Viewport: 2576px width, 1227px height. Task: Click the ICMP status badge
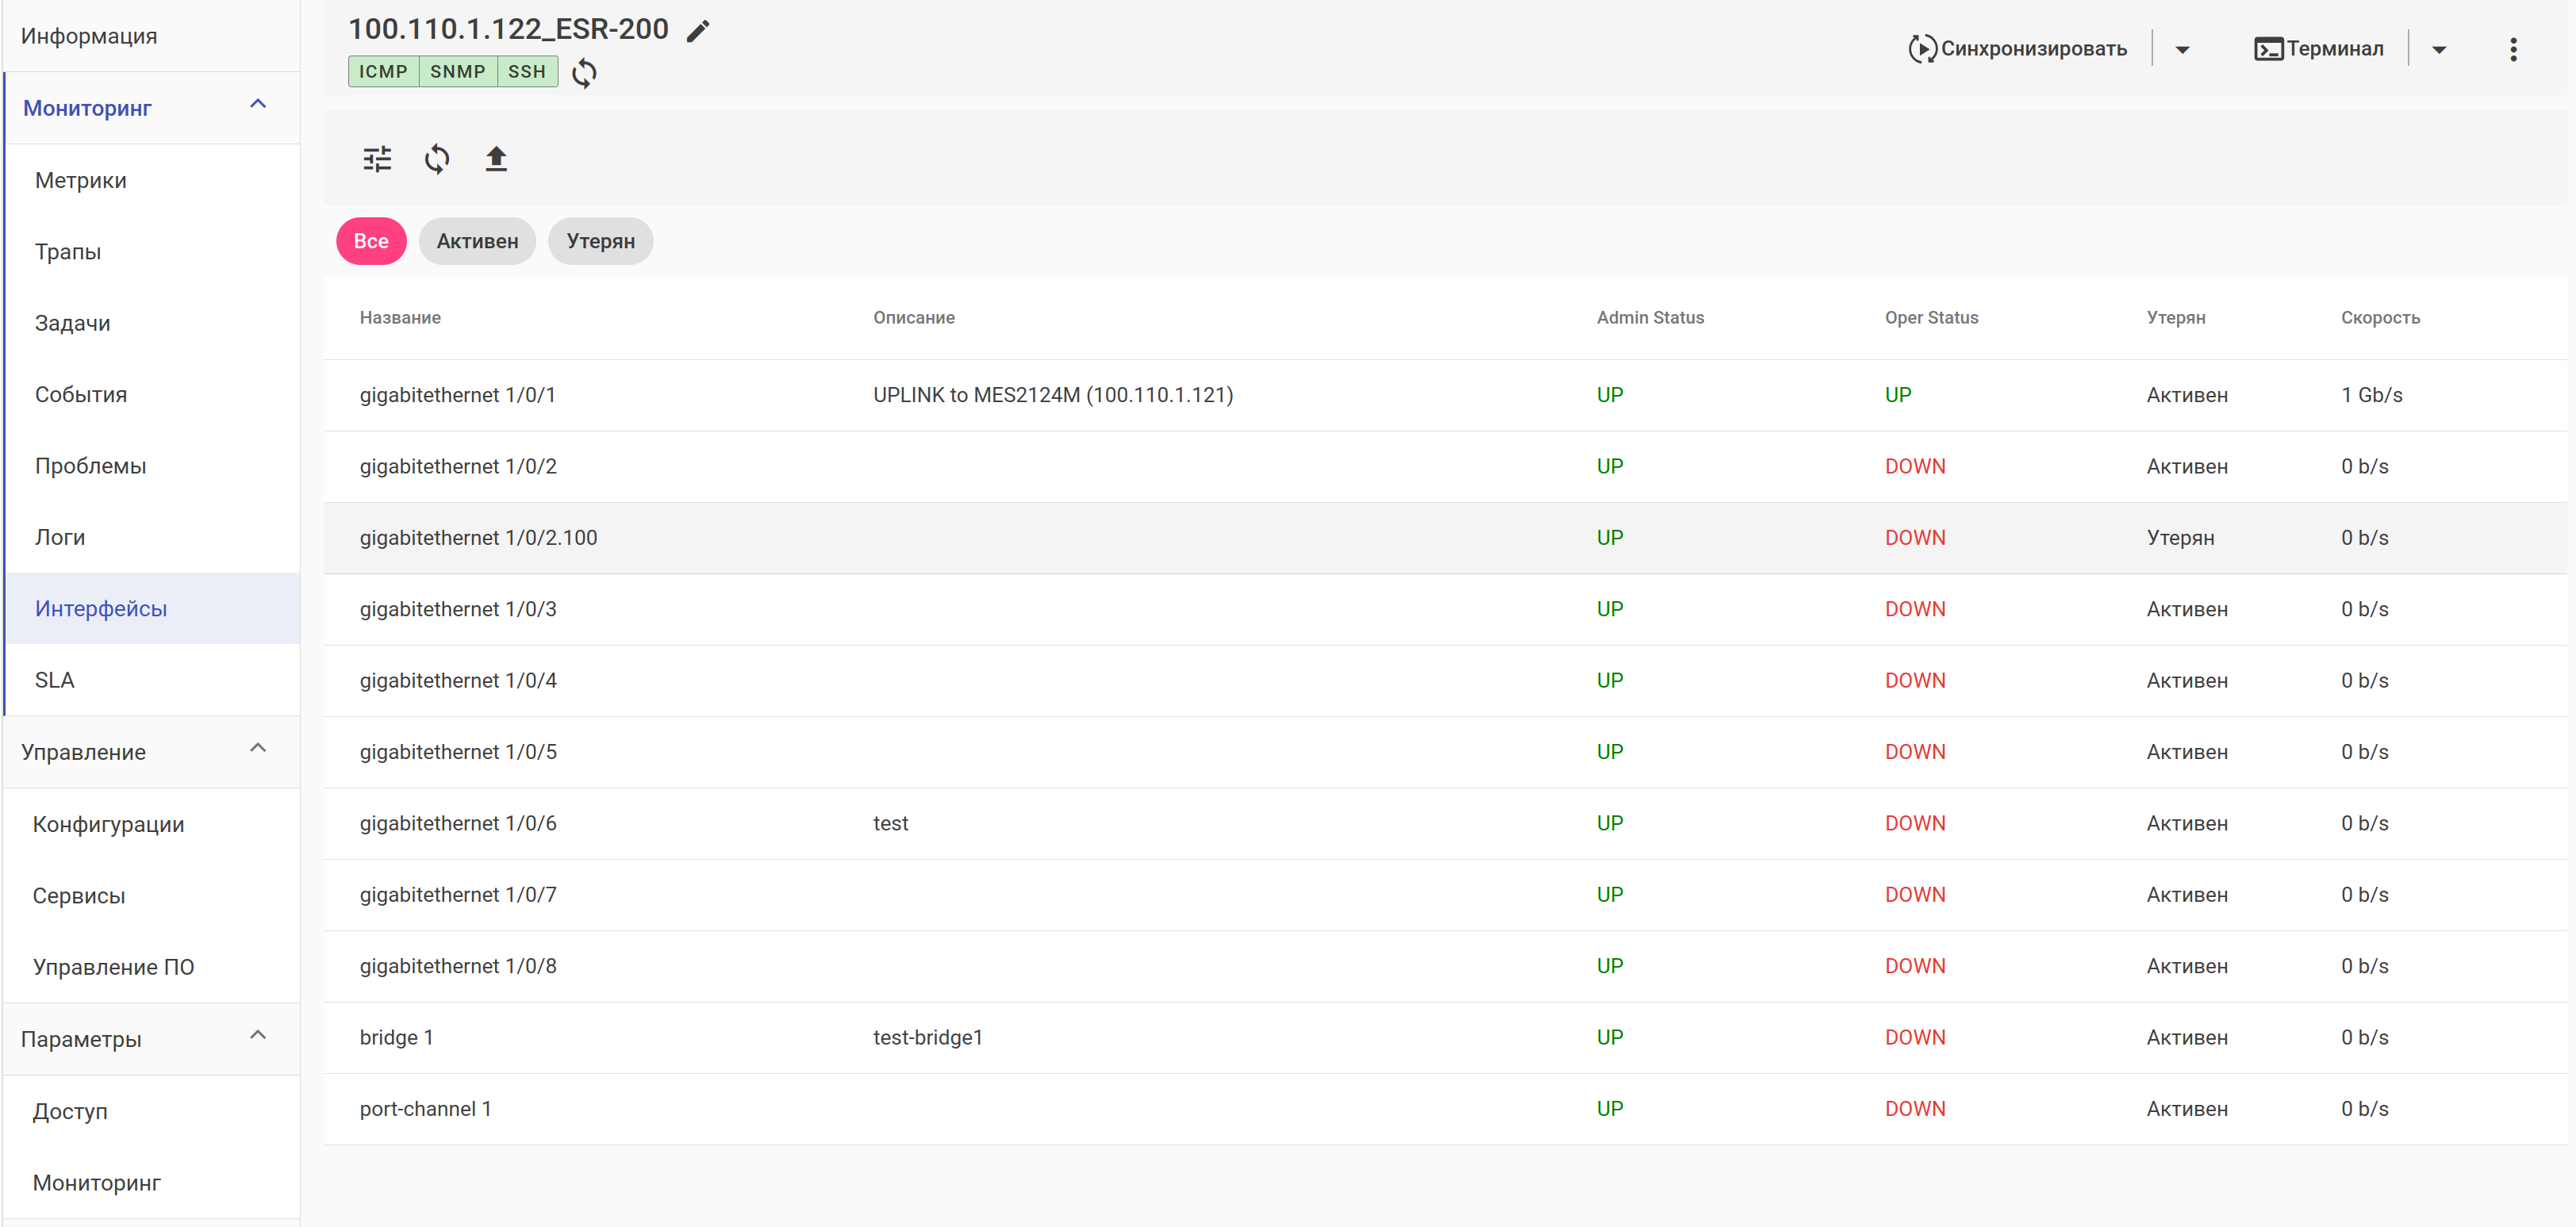(x=383, y=72)
